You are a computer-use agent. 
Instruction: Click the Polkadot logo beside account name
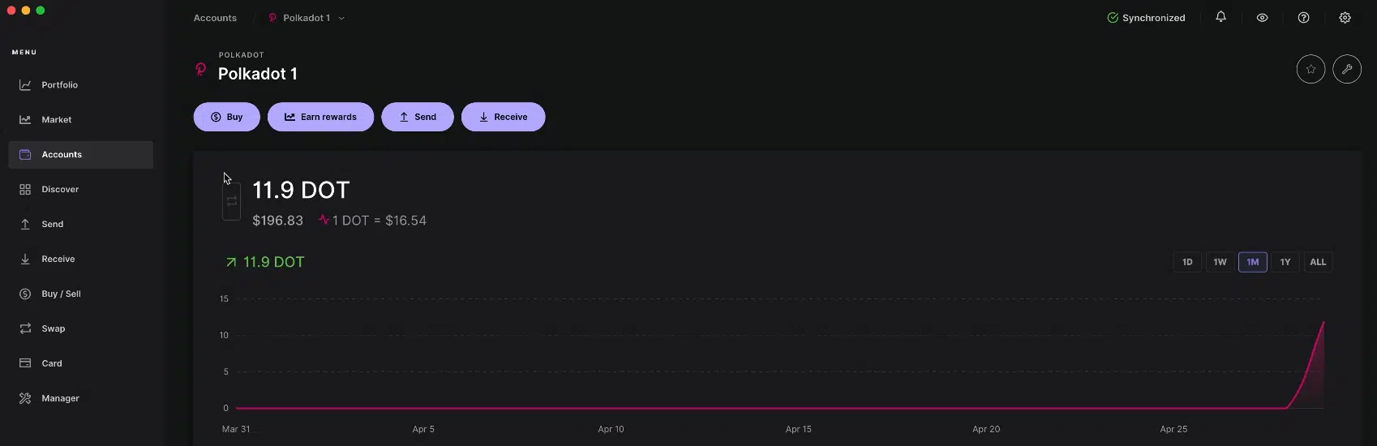click(x=201, y=70)
